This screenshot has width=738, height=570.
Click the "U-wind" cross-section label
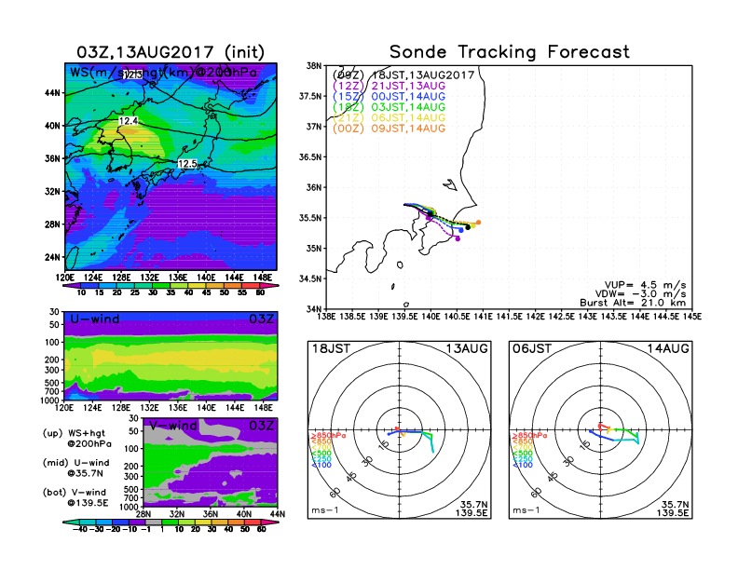(95, 319)
